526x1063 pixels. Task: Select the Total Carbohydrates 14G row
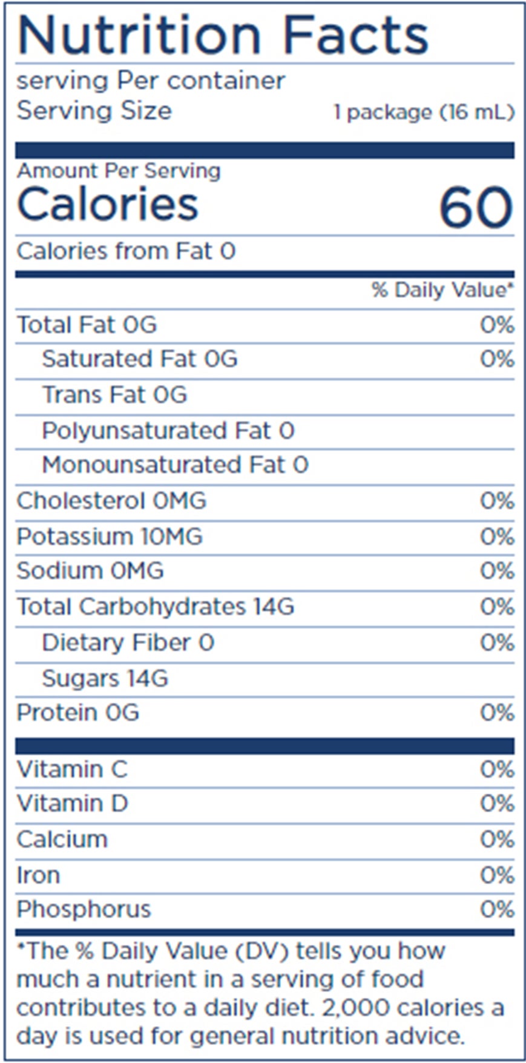pyautogui.click(x=265, y=607)
